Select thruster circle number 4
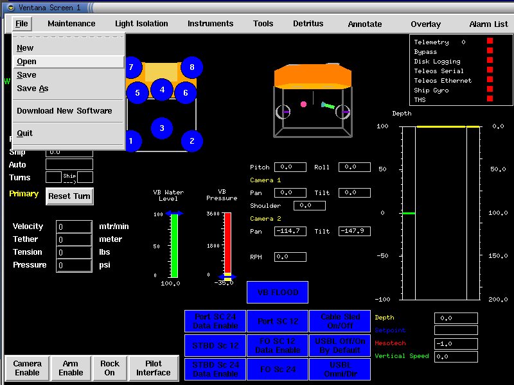The image size is (514, 385). [x=162, y=89]
